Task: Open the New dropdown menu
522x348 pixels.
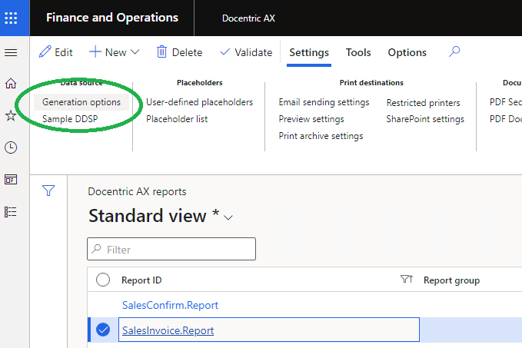Action: tap(115, 52)
